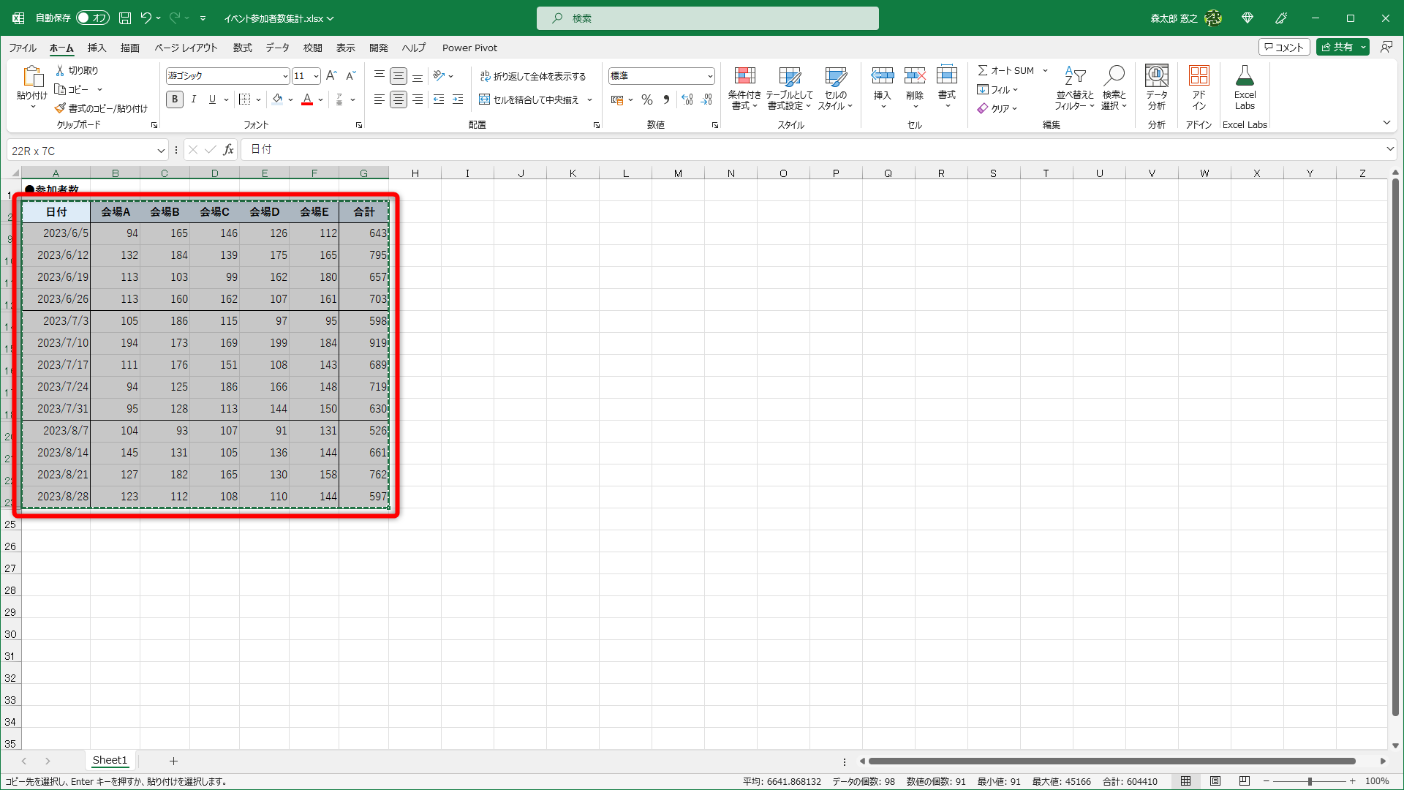Click the Analyze Data icon

[1156, 77]
